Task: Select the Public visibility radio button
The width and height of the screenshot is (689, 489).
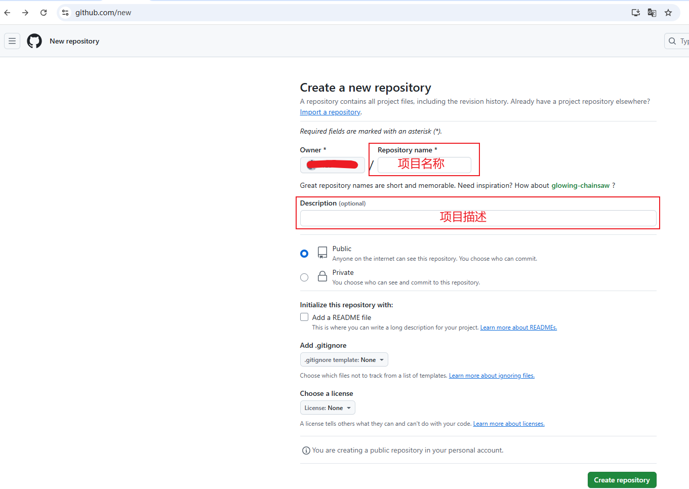Action: 304,253
